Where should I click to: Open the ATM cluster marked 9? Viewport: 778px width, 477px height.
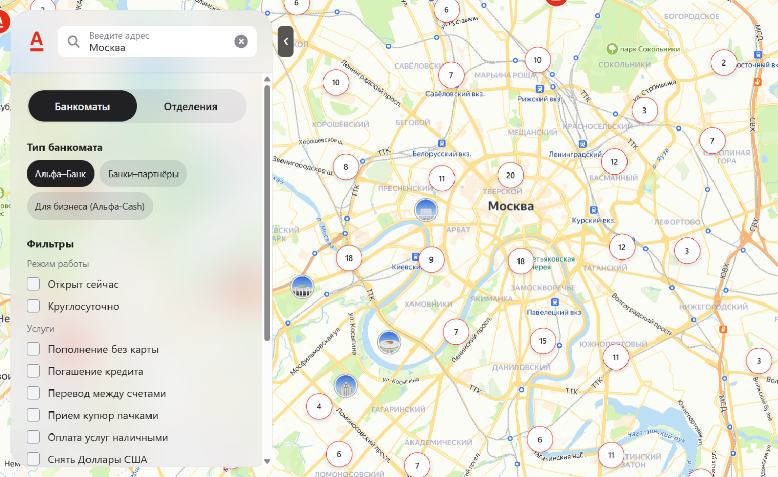431,260
